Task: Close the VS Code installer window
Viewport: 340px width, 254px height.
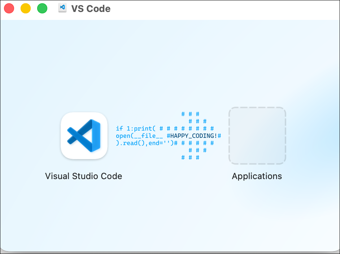Action: [x=9, y=8]
